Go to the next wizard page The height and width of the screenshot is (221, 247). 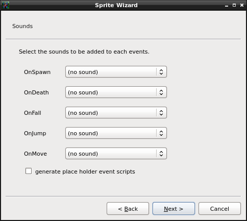pyautogui.click(x=174, y=209)
